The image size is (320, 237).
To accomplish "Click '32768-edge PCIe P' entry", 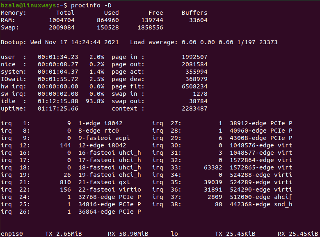I will pyautogui.click(x=110, y=197).
